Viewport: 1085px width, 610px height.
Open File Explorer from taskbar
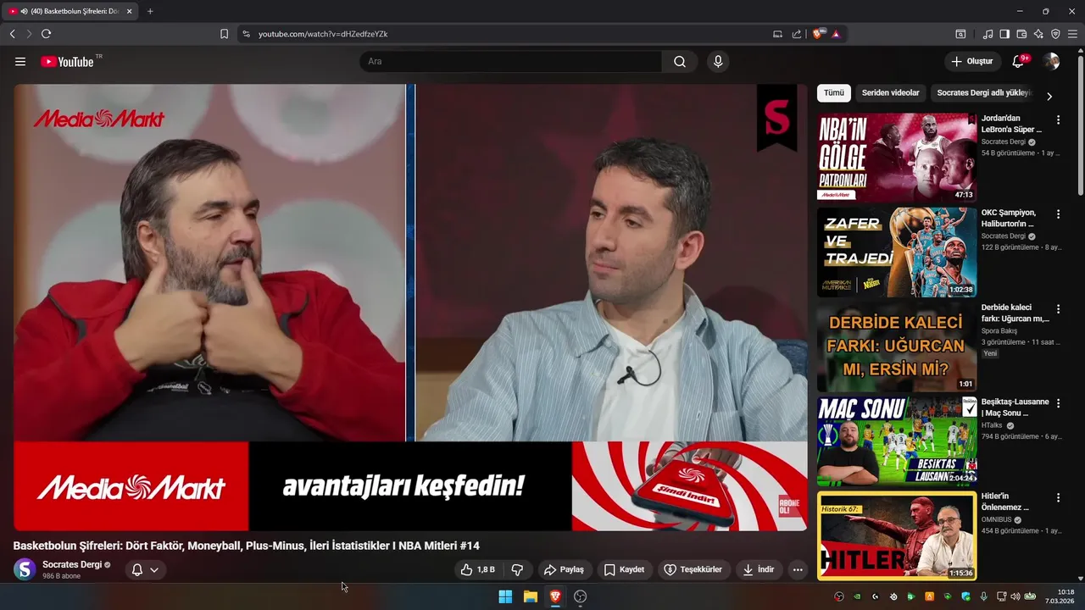(x=530, y=596)
